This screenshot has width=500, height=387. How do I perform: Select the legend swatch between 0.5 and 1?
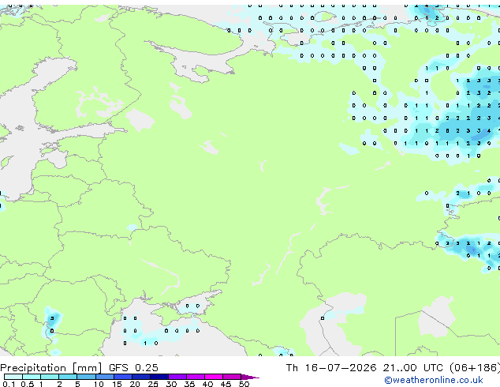[32, 377]
